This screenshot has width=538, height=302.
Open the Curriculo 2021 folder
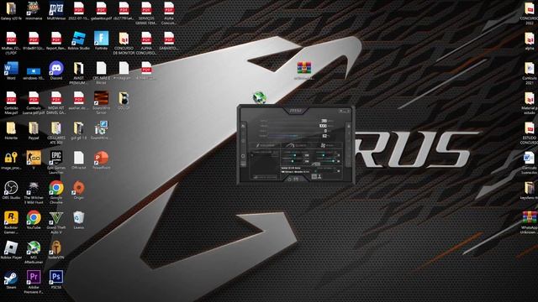[x=530, y=73]
